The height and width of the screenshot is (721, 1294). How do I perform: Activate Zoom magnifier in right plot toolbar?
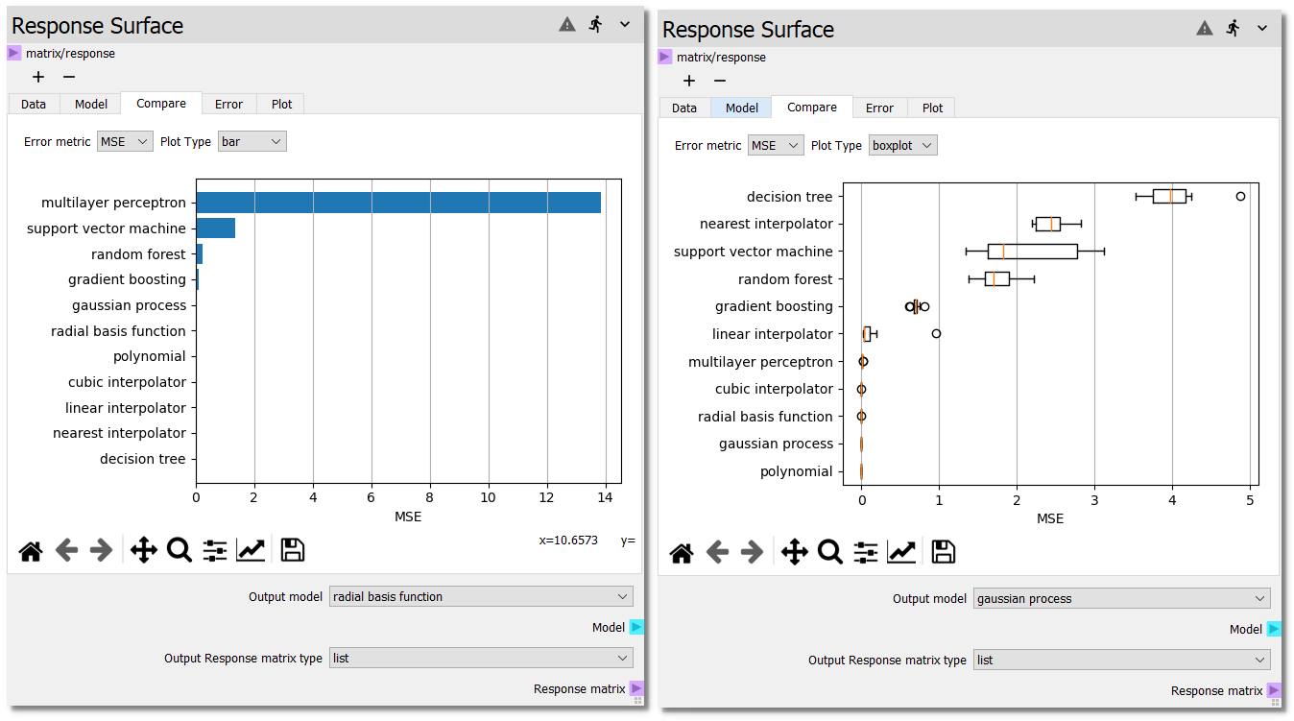829,552
